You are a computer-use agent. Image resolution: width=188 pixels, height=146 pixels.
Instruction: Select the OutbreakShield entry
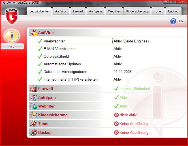pos(56,56)
